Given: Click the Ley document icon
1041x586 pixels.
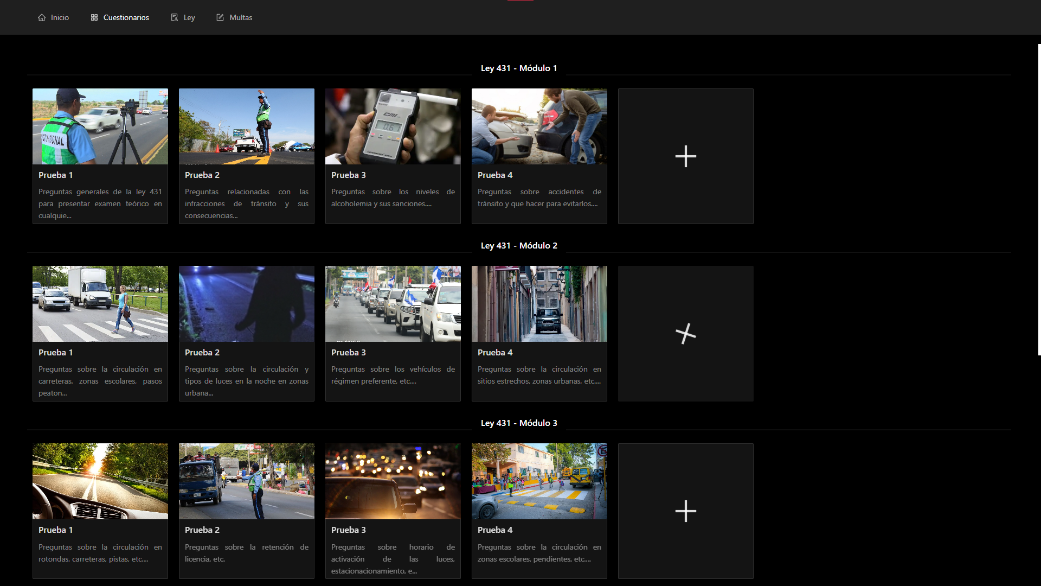Looking at the screenshot, I should pyautogui.click(x=175, y=17).
